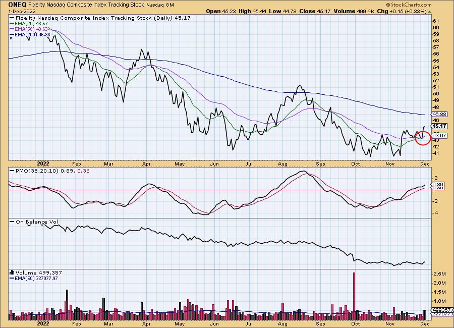454x328 pixels.
Task: Select the Volume 499.4K value in the header
Action: pyautogui.click(x=354, y=11)
